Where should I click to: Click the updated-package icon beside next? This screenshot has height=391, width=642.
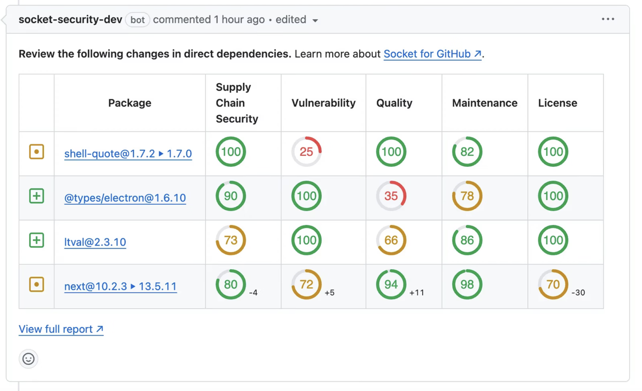coord(37,285)
